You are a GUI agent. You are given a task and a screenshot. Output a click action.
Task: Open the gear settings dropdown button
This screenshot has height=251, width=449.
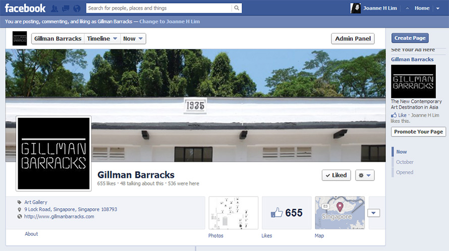pyautogui.click(x=365, y=175)
